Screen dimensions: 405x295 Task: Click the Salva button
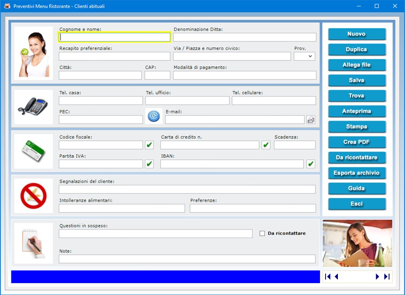point(357,81)
